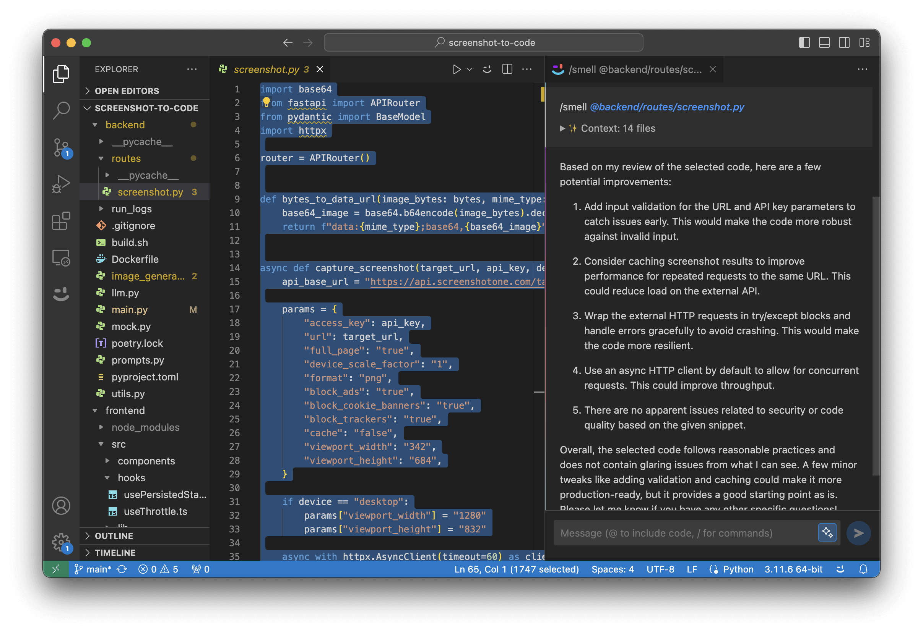Go forward with the navigation arrow
The width and height of the screenshot is (923, 634).
pyautogui.click(x=308, y=42)
